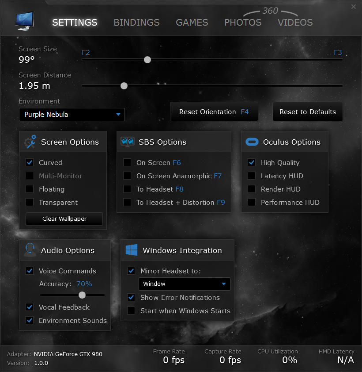Click the Screen Distance slider handle
The height and width of the screenshot is (372, 362).
pos(124,86)
